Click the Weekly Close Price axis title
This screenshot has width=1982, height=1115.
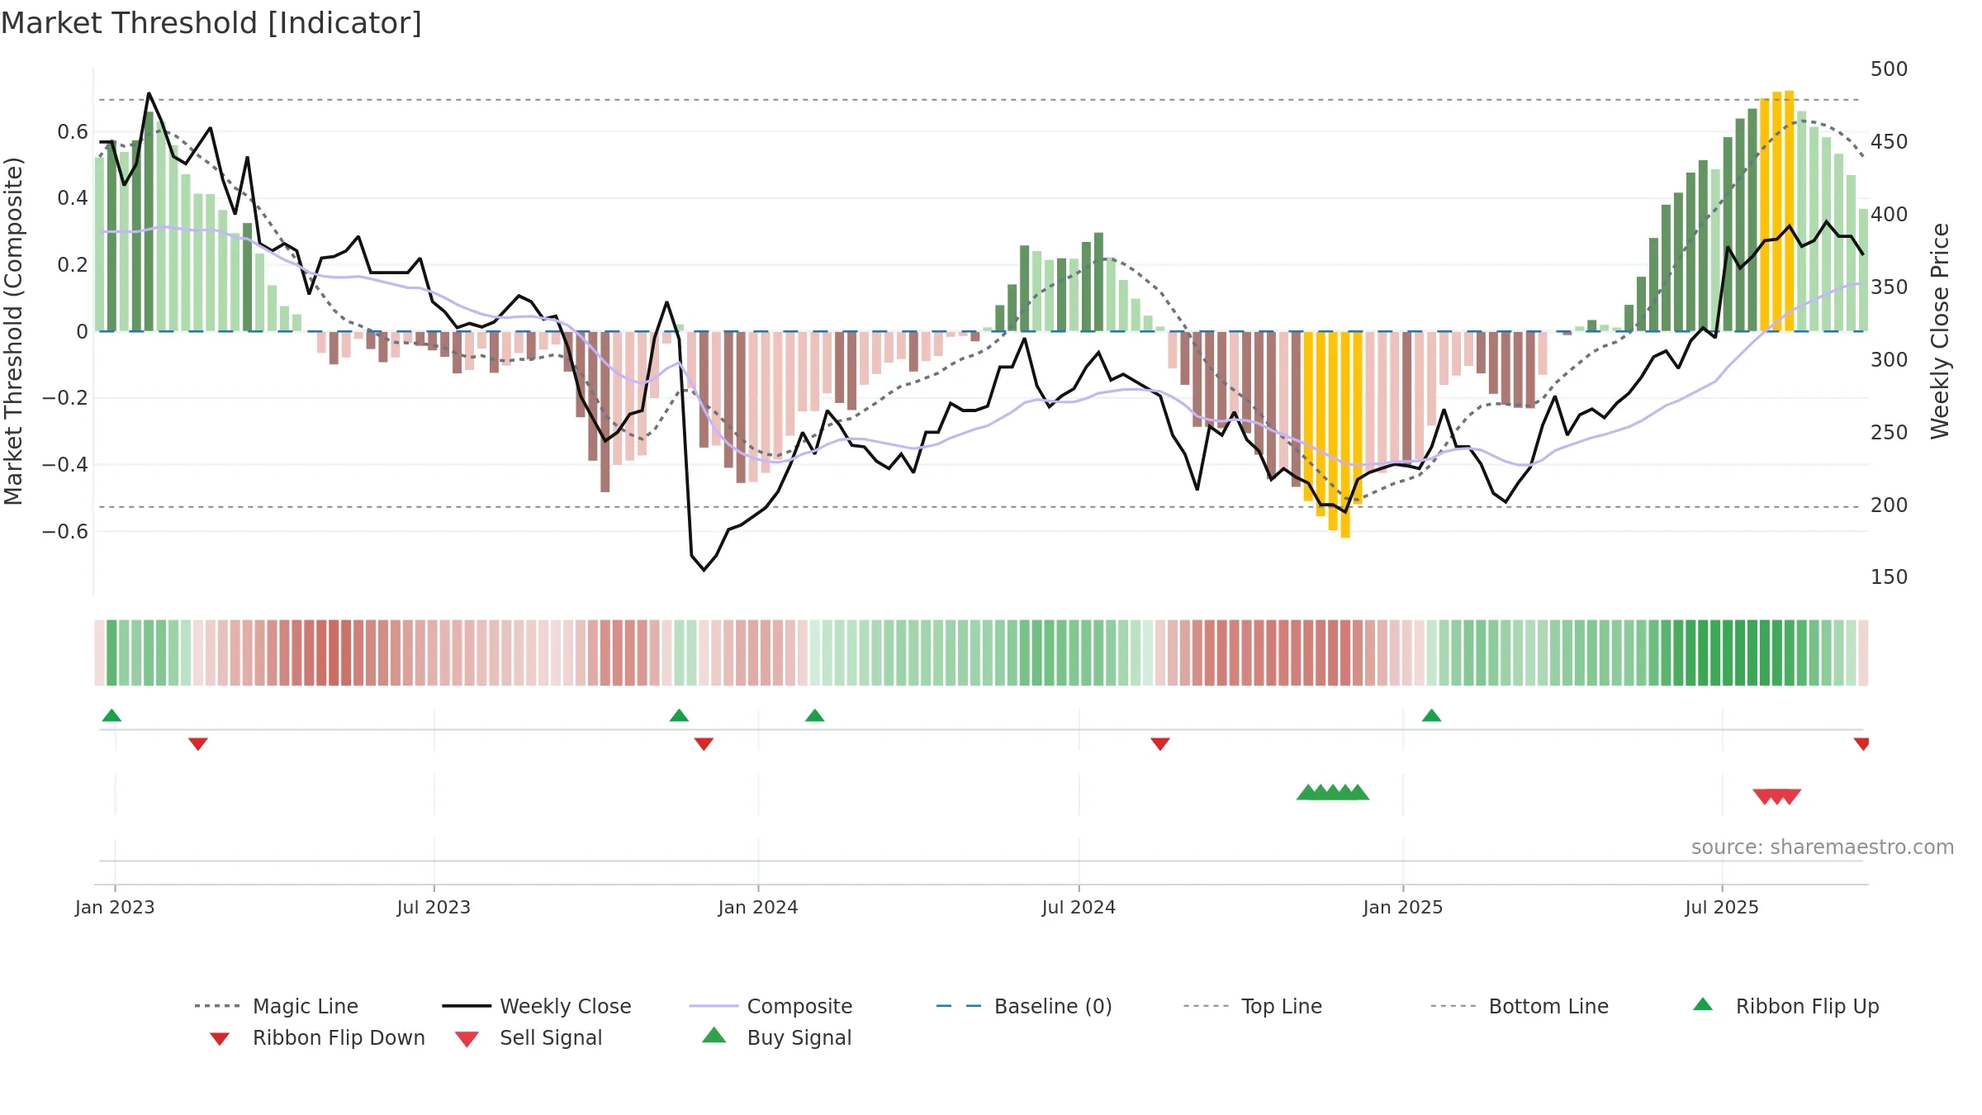click(x=1940, y=330)
